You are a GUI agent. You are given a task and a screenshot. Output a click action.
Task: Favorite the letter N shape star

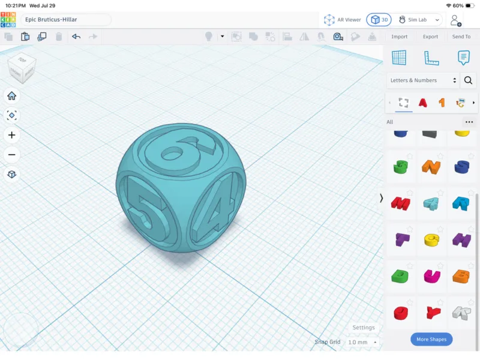point(440,156)
